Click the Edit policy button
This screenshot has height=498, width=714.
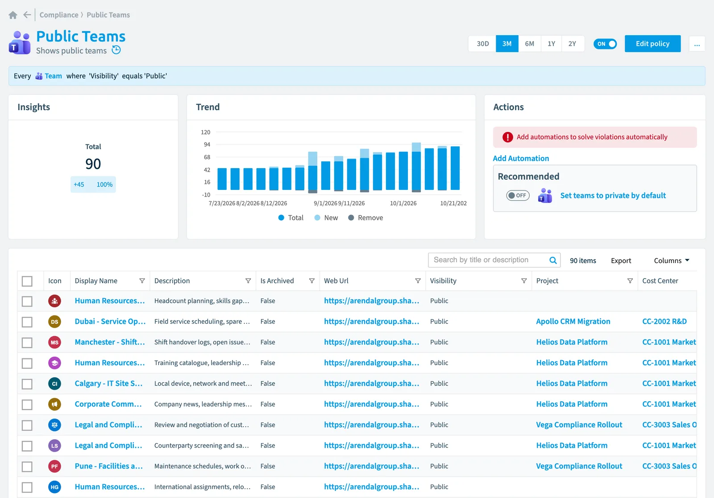[652, 44]
